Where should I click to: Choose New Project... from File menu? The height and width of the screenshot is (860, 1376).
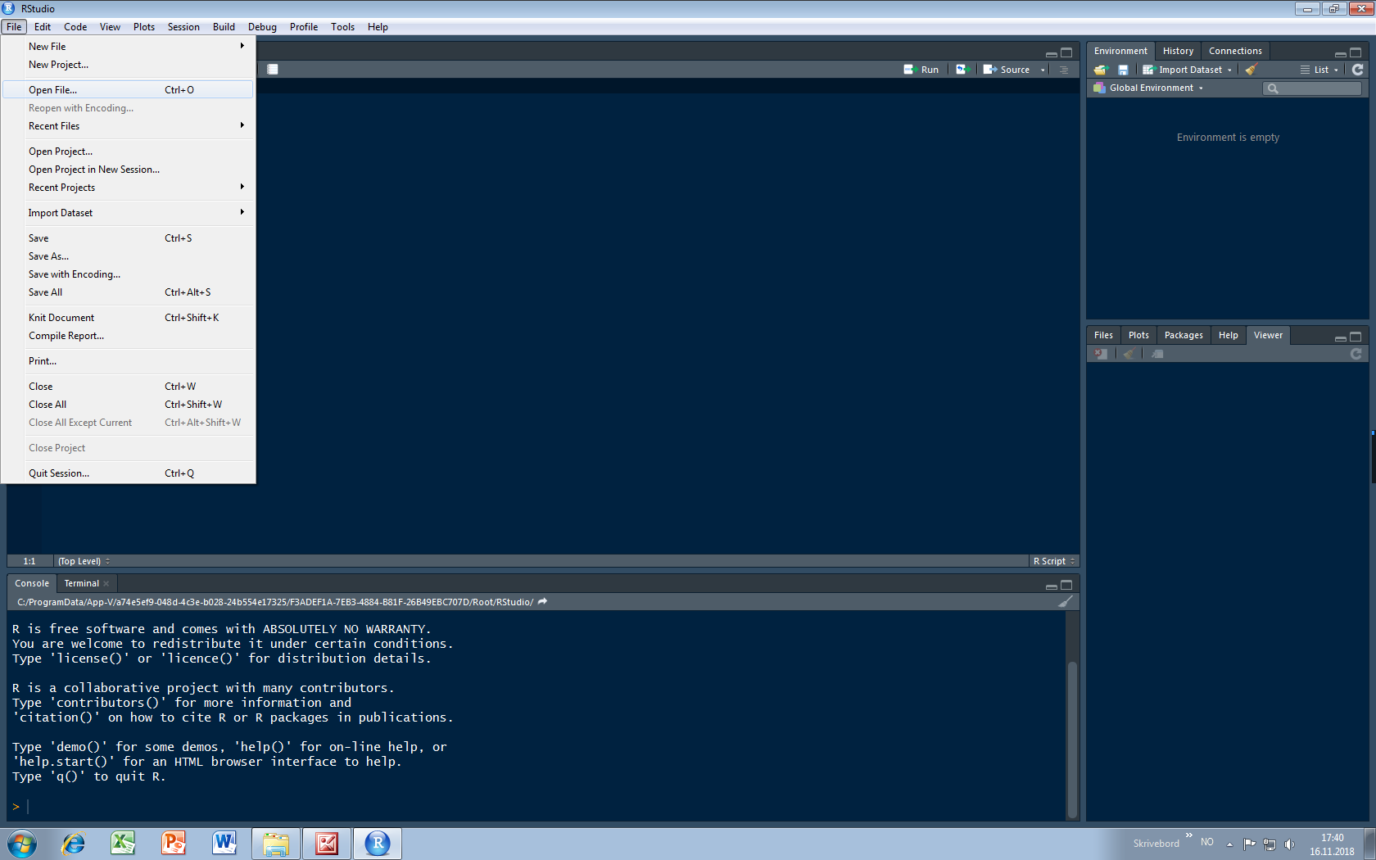click(128, 65)
